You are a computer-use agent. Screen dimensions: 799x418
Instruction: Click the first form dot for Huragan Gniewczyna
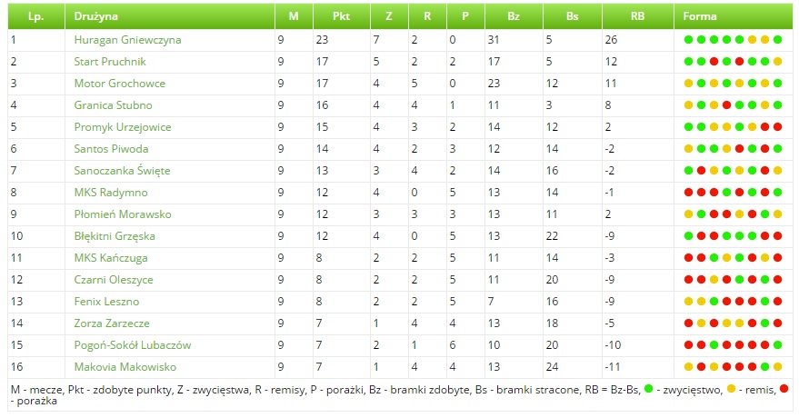[x=689, y=40]
